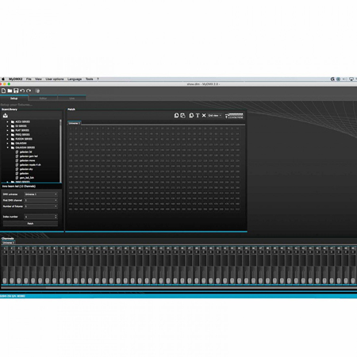This screenshot has width=357, height=357.
Task: Switch to the Editor tab
Action: (x=43, y=98)
